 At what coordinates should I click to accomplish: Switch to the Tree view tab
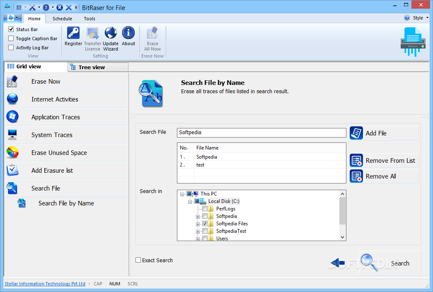coord(98,67)
